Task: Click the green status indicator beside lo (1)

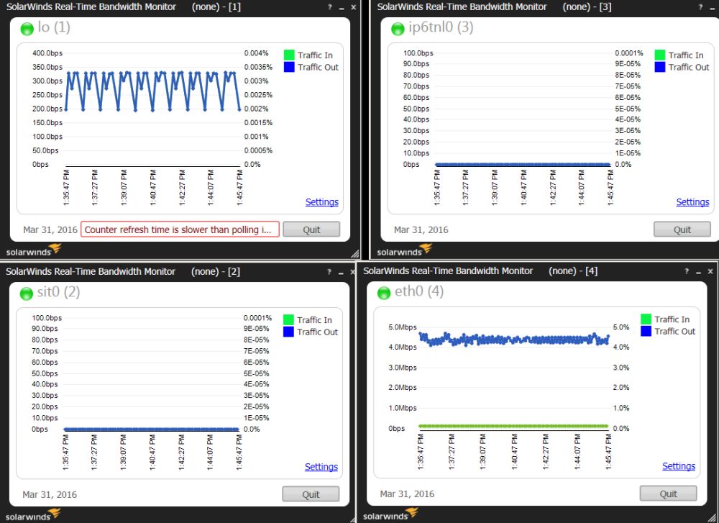Action: tap(27, 29)
